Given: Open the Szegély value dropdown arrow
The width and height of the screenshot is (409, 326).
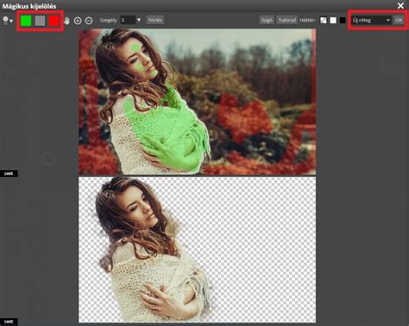Looking at the screenshot, I should [x=139, y=20].
